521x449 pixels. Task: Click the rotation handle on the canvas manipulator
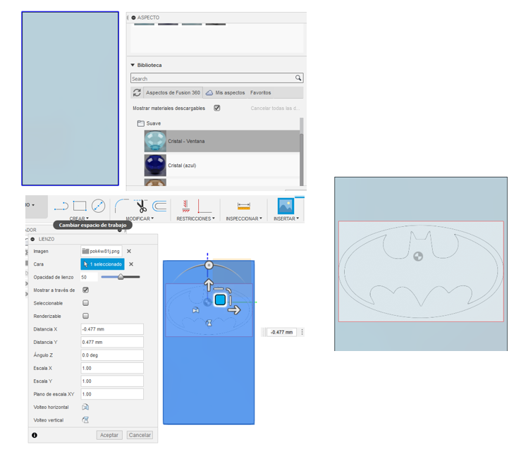pyautogui.click(x=209, y=265)
